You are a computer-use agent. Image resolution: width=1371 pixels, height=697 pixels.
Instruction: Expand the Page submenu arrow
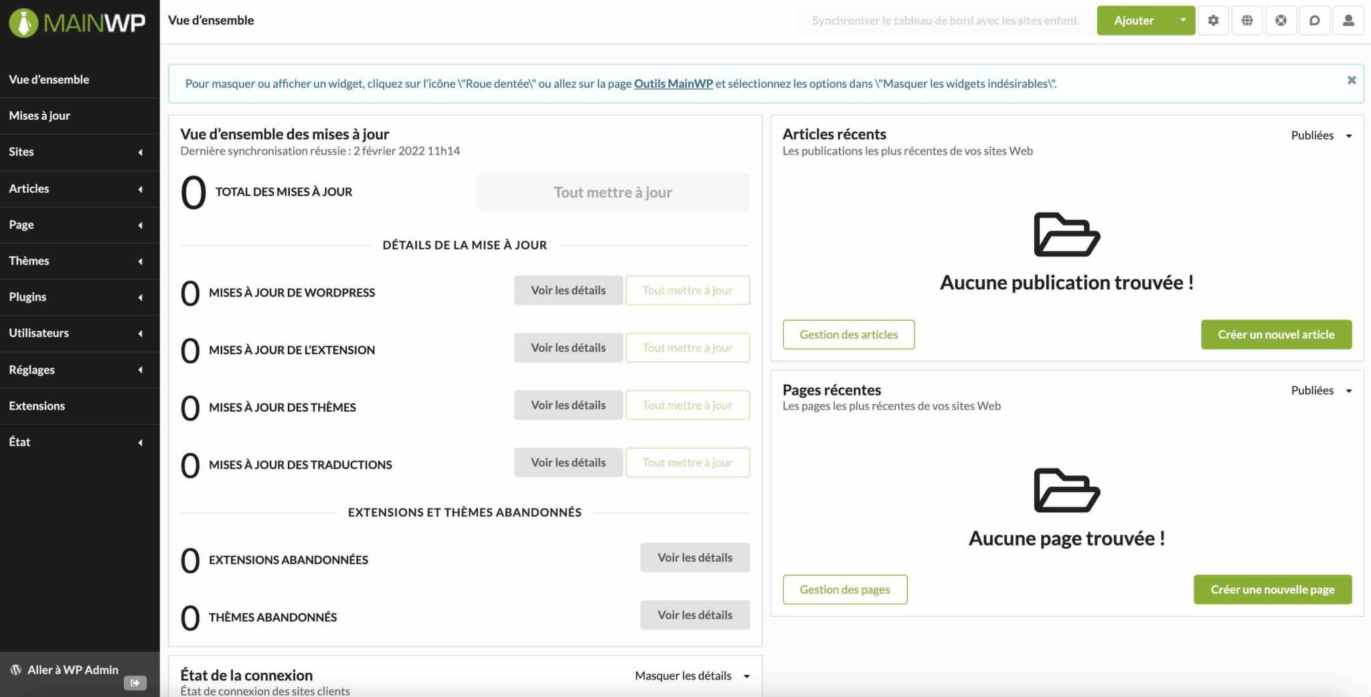[x=141, y=226]
